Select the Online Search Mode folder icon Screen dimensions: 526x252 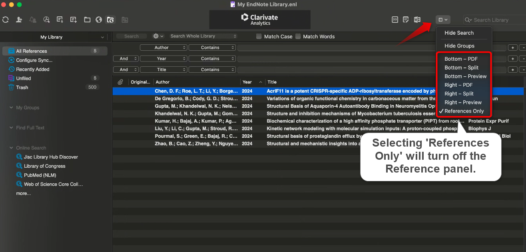coord(110,19)
